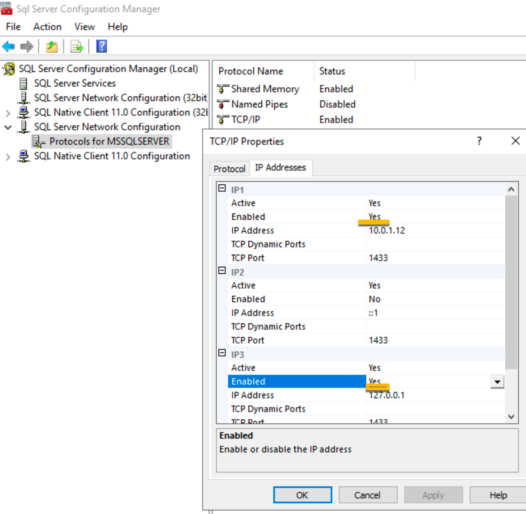Image resolution: width=526 pixels, height=514 pixels.
Task: Switch to the Protocol tab
Action: 229,169
